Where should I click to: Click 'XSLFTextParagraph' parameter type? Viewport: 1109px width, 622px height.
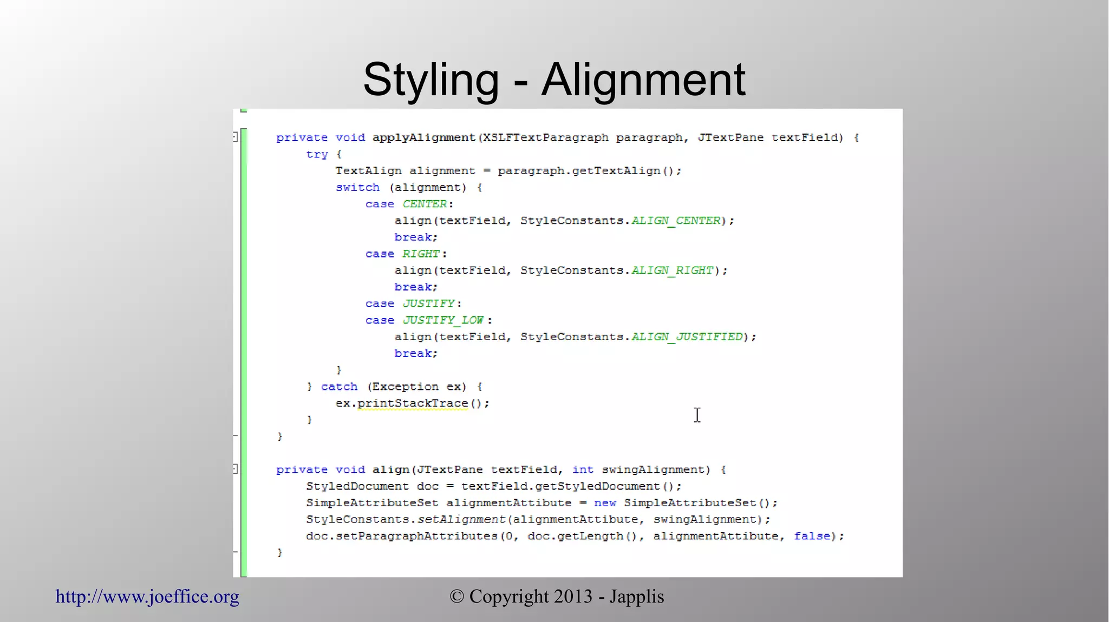pos(546,138)
